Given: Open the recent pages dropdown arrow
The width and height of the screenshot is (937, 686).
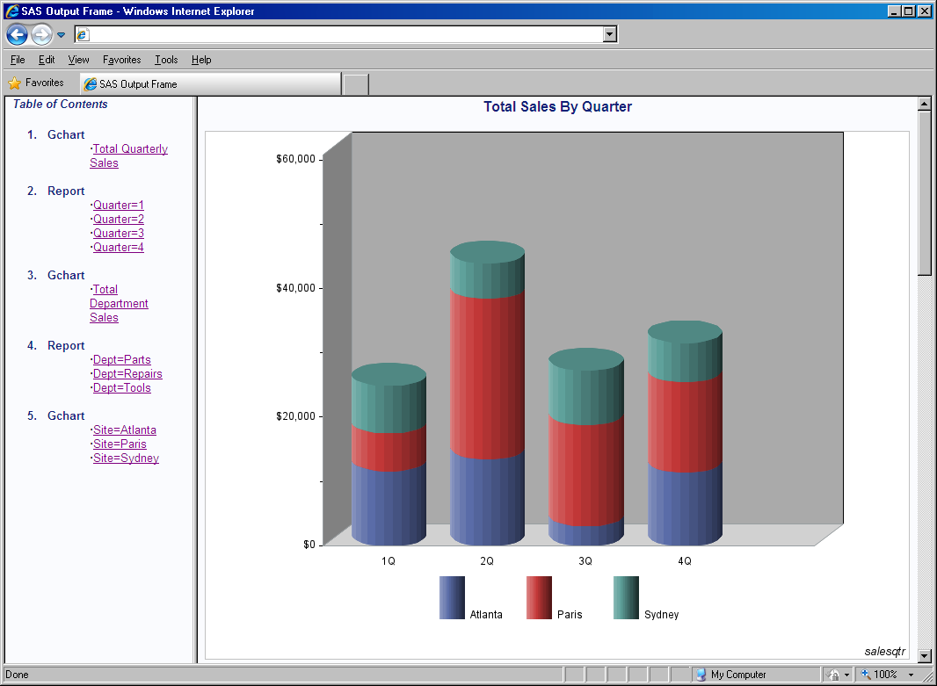Looking at the screenshot, I should 61,34.
